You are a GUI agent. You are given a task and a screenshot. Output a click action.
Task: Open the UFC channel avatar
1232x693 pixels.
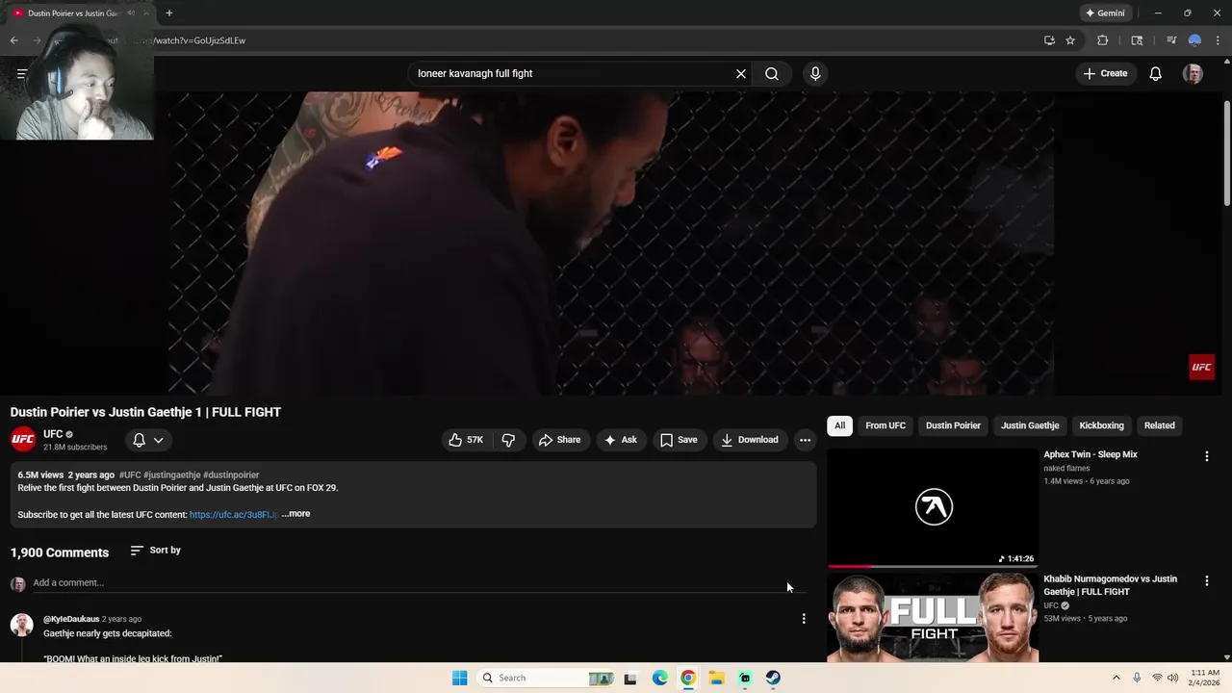coord(23,439)
